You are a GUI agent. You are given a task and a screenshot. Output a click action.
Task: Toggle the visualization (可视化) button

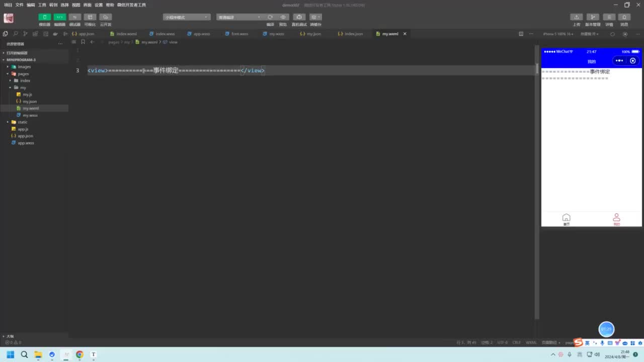(x=90, y=17)
